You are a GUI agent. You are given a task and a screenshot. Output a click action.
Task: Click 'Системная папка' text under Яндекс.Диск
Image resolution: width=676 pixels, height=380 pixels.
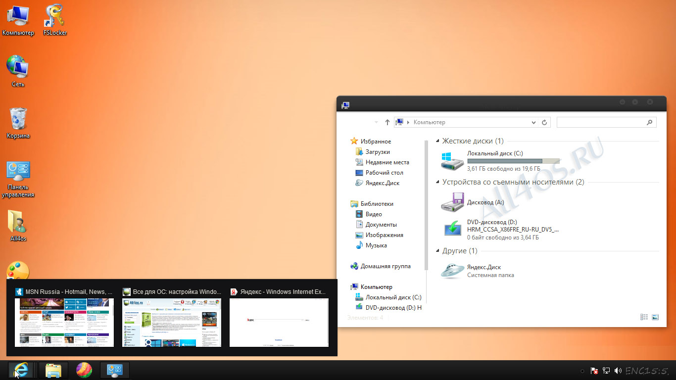490,275
